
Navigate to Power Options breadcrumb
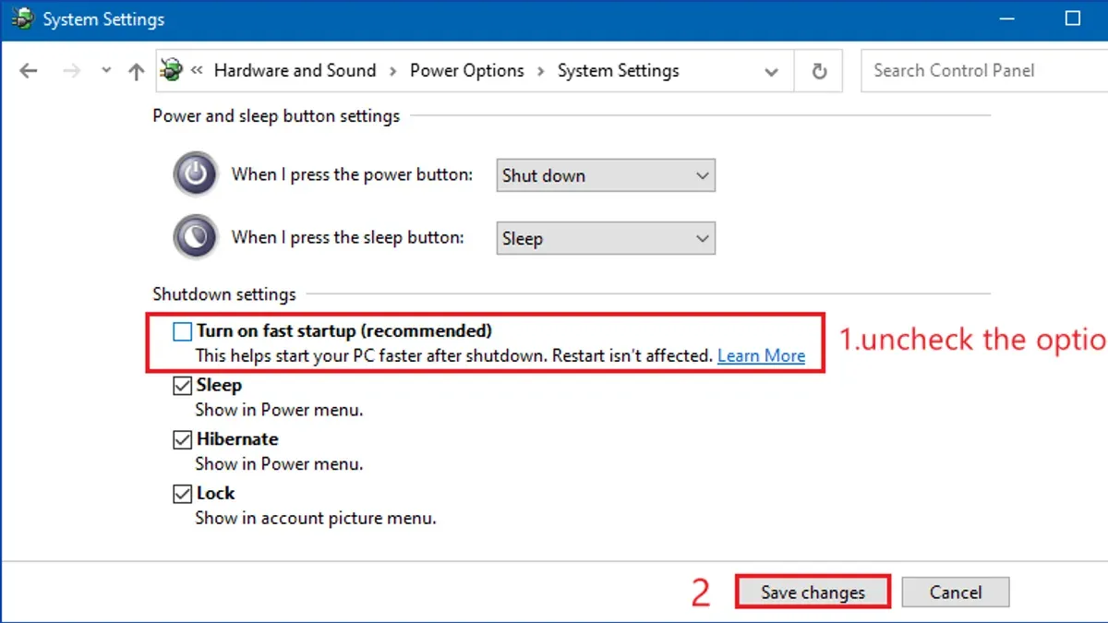[467, 70]
